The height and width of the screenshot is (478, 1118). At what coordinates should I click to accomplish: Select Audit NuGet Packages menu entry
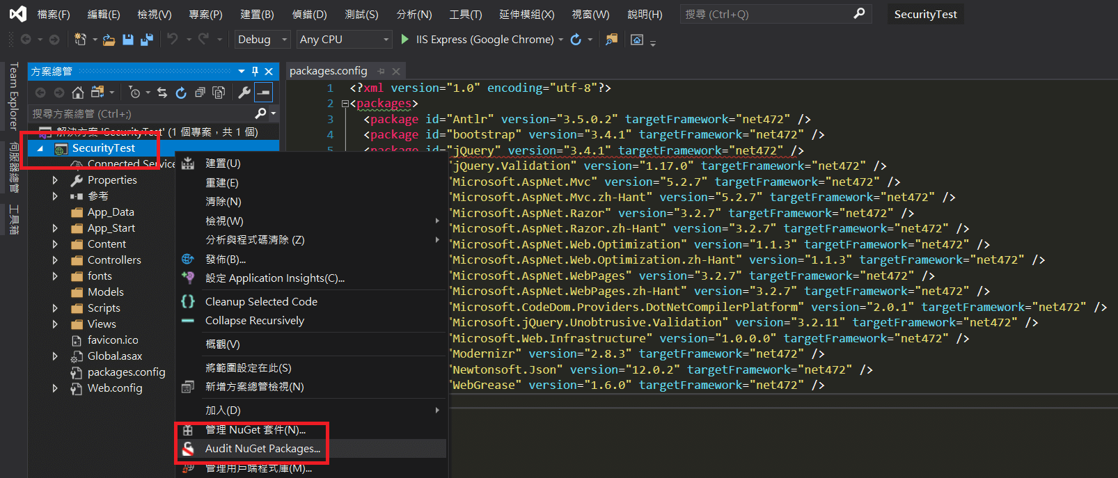[262, 449]
